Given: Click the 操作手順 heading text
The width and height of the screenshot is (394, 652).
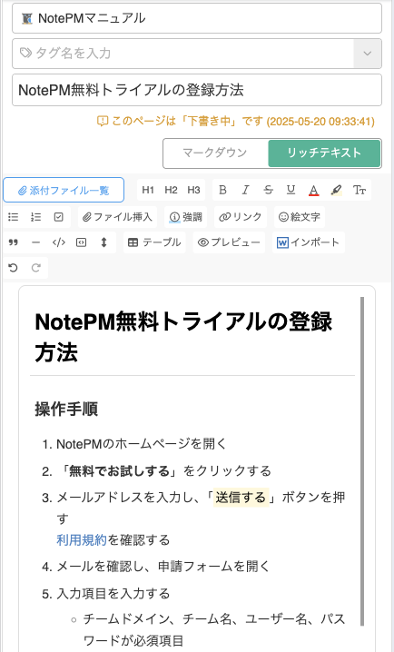Looking at the screenshot, I should [66, 410].
